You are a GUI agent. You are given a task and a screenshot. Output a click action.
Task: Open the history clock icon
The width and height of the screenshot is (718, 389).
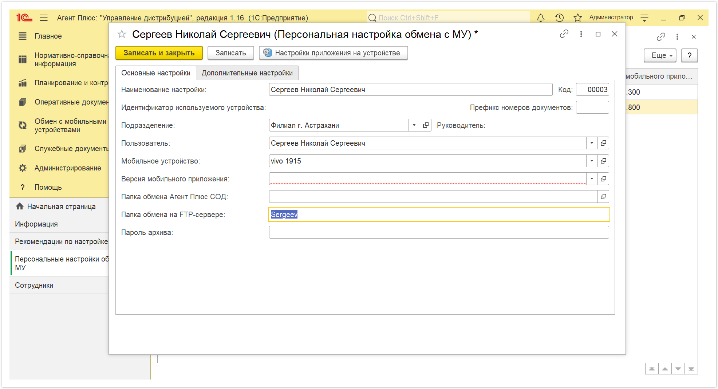[x=559, y=17]
